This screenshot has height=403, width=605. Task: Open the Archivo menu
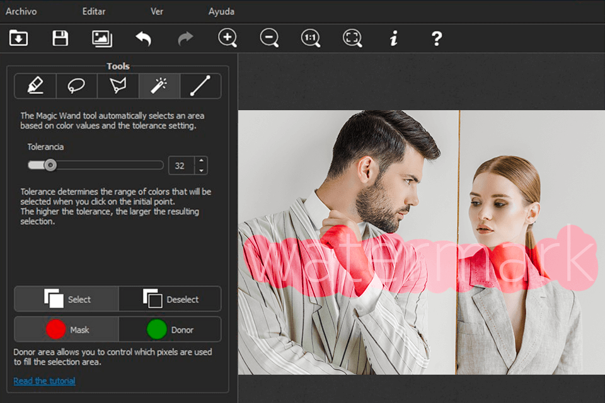point(21,11)
